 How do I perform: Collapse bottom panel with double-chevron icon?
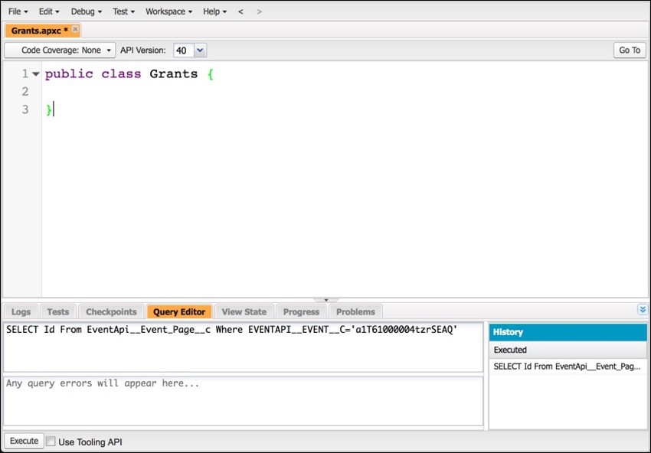[643, 309]
